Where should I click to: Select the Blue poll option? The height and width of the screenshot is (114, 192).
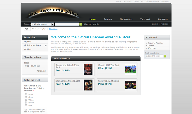tap(26, 105)
